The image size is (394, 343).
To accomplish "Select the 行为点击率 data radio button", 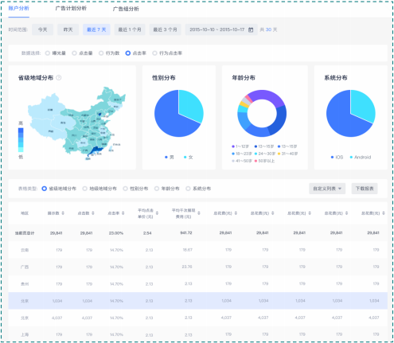I will pyautogui.click(x=154, y=53).
